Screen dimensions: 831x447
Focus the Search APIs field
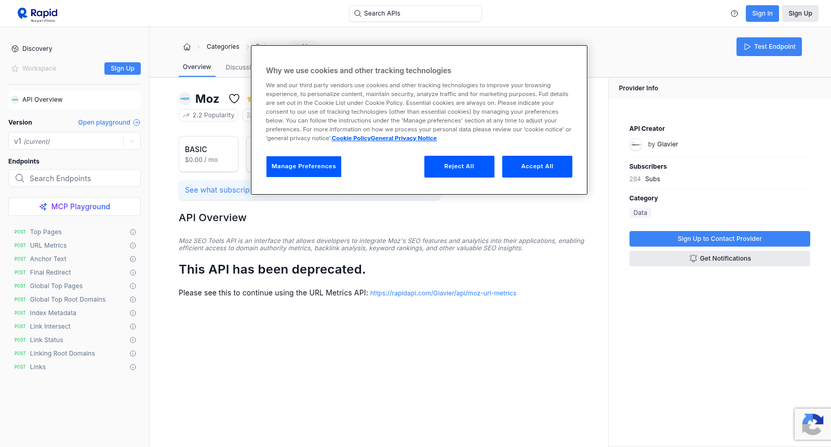[x=415, y=13]
